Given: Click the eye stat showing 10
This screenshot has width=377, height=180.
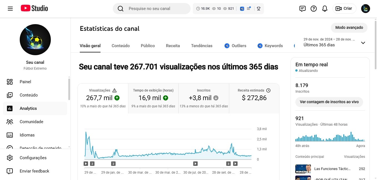Looking at the screenshot, I should point(216,9).
